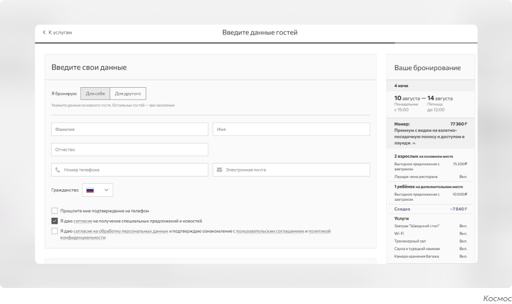
Task: Focus the Номер телефона input field
Action: [130, 170]
